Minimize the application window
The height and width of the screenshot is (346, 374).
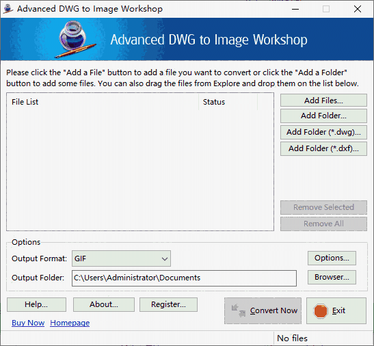tap(295, 9)
